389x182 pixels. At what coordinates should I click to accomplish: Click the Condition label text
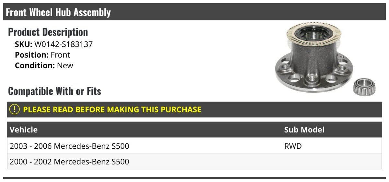(35, 65)
